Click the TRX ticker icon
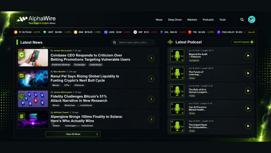The image size is (271, 153). point(190,32)
